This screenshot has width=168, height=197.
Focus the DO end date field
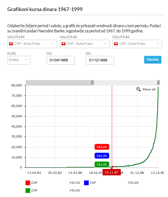[x=100, y=60]
